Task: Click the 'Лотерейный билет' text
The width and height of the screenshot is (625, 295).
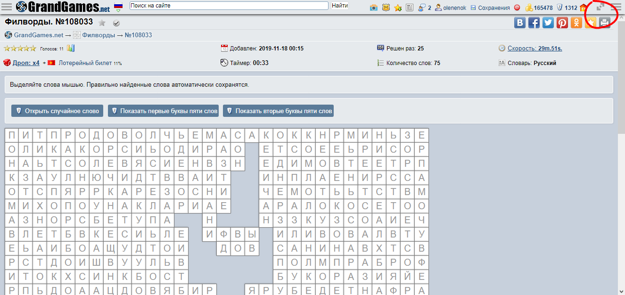Action: [x=84, y=63]
